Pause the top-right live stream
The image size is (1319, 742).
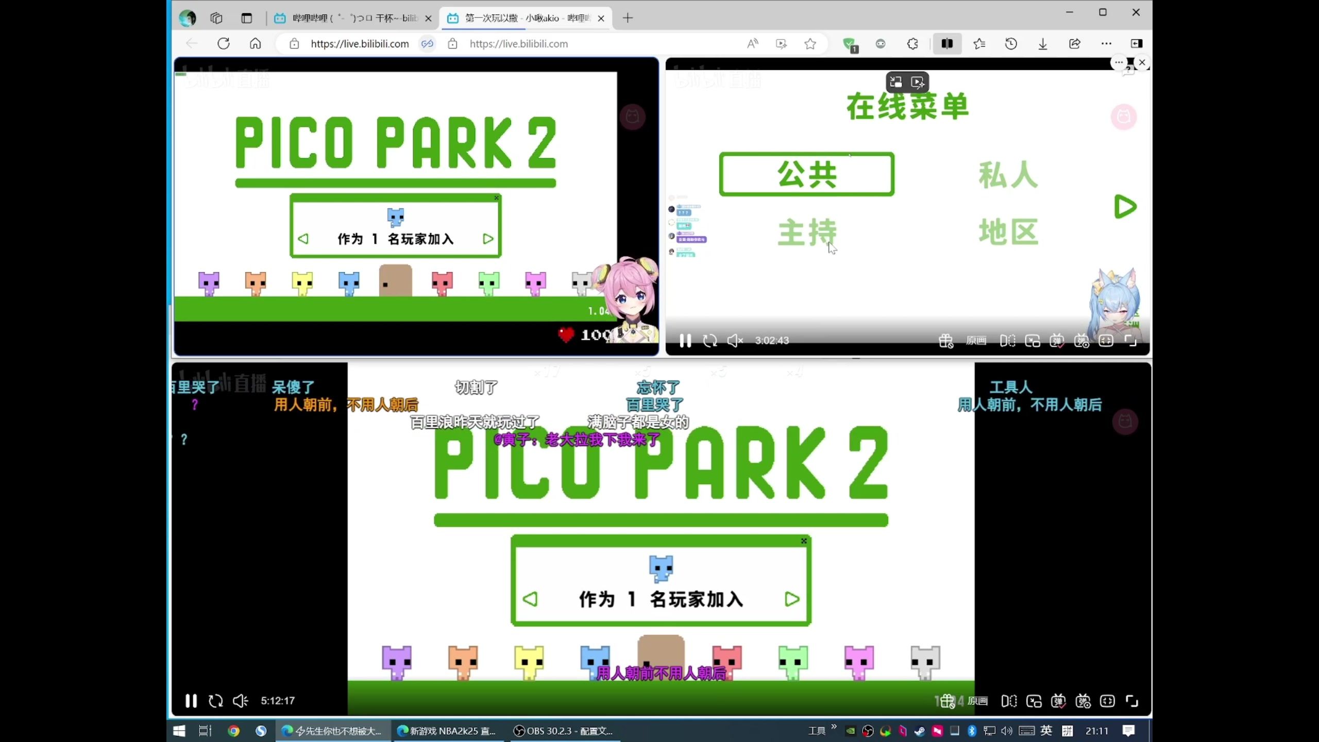click(x=685, y=341)
